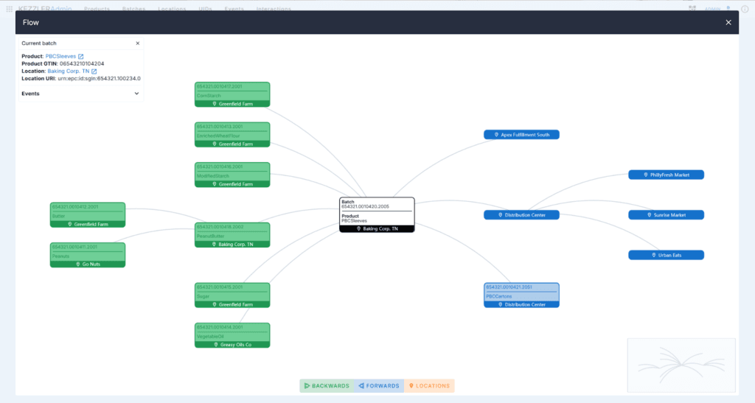Toggle the LOCATIONS filter
Viewport: 755px width, 403px height.
[429, 386]
